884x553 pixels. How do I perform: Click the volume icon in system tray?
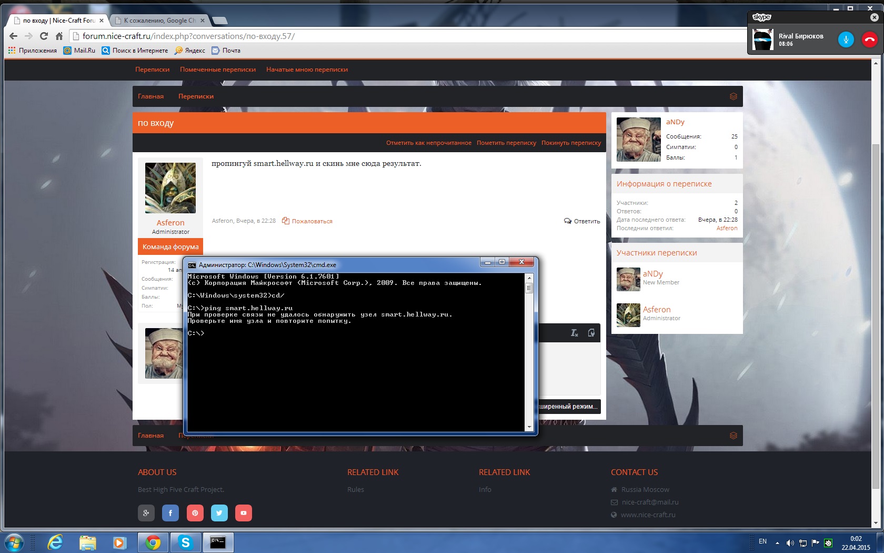790,542
